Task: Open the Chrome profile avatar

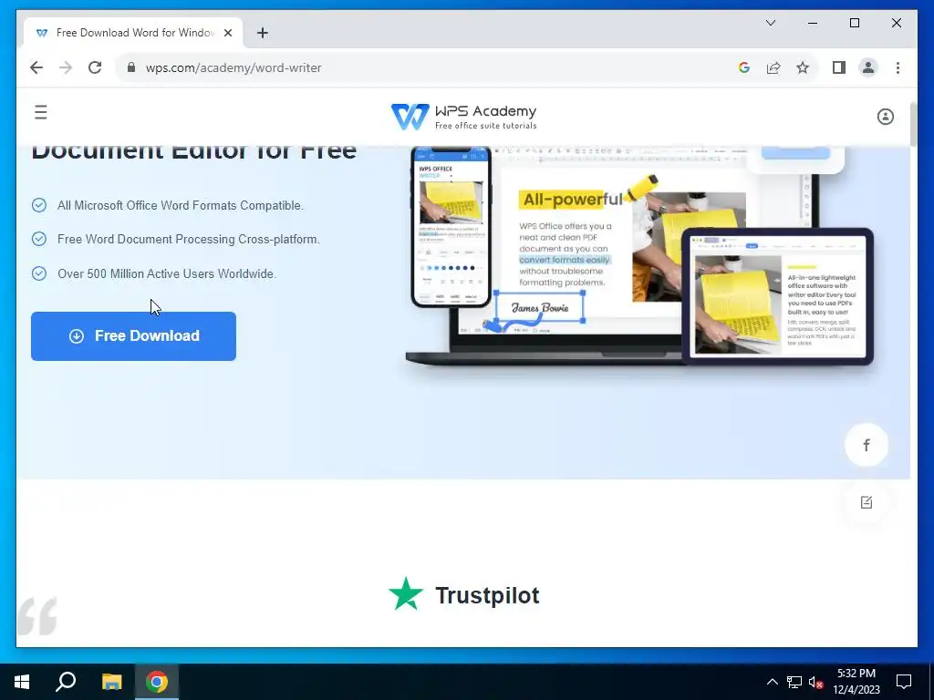Action: 868,67
